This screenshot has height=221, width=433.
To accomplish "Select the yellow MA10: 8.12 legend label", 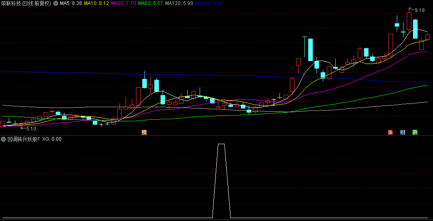I will pyautogui.click(x=96, y=3).
